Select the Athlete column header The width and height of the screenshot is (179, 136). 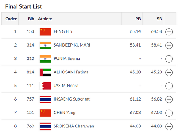point(45,19)
